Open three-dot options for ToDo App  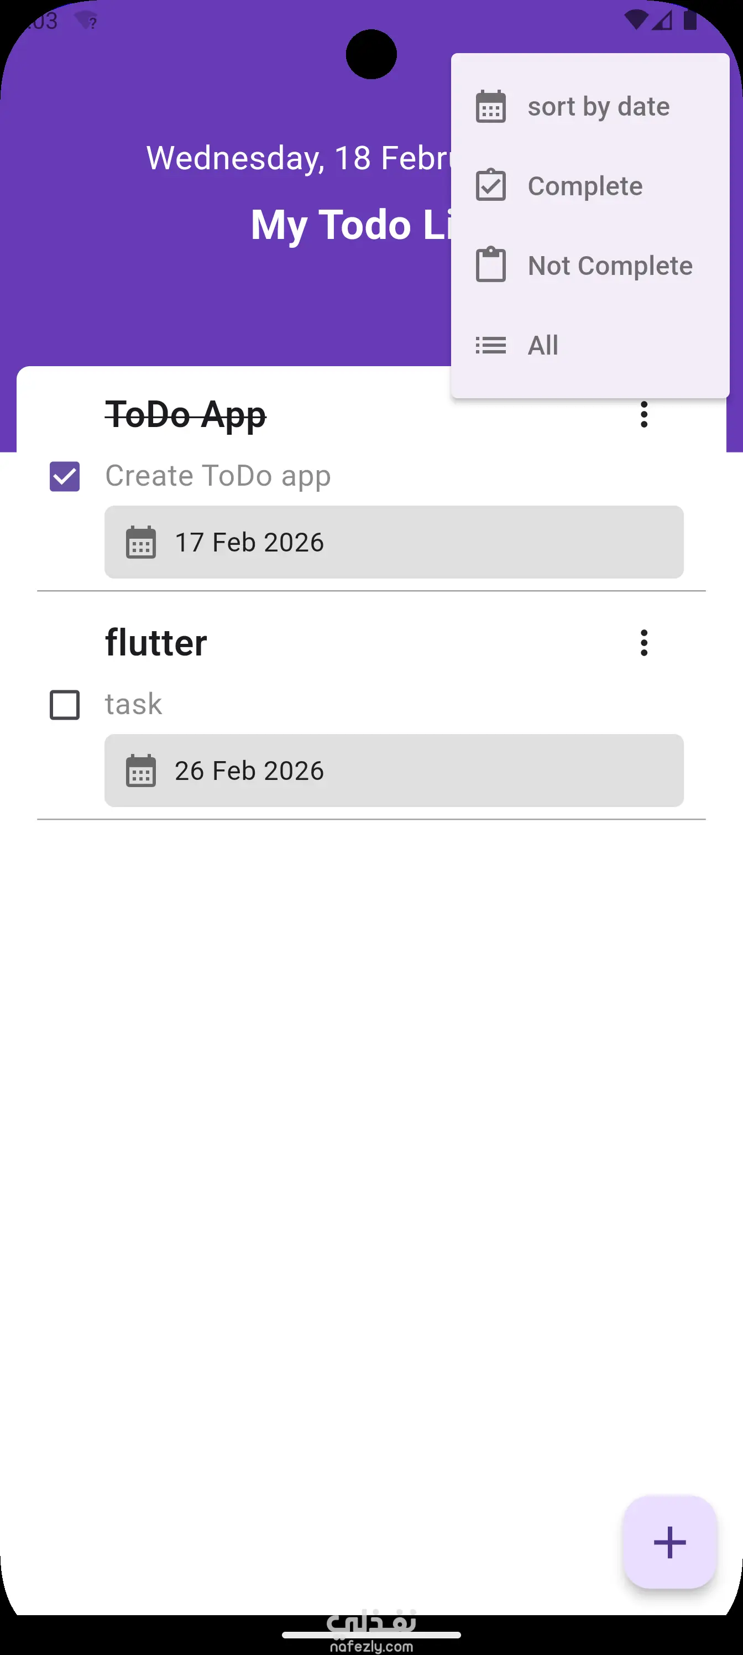coord(643,415)
